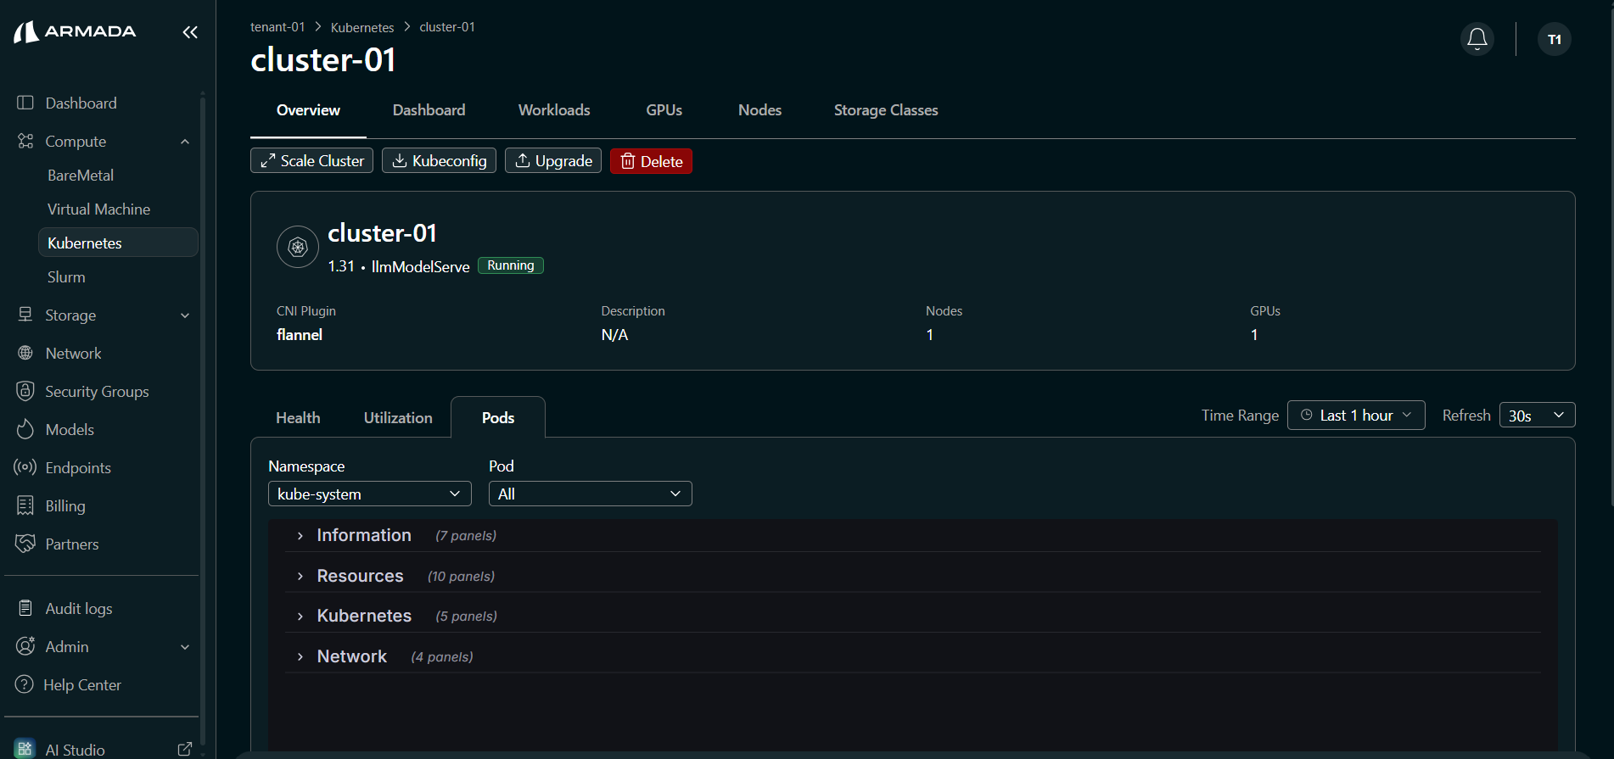1614x759 pixels.
Task: Open the Last 1 hour time range dropdown
Action: tap(1356, 416)
